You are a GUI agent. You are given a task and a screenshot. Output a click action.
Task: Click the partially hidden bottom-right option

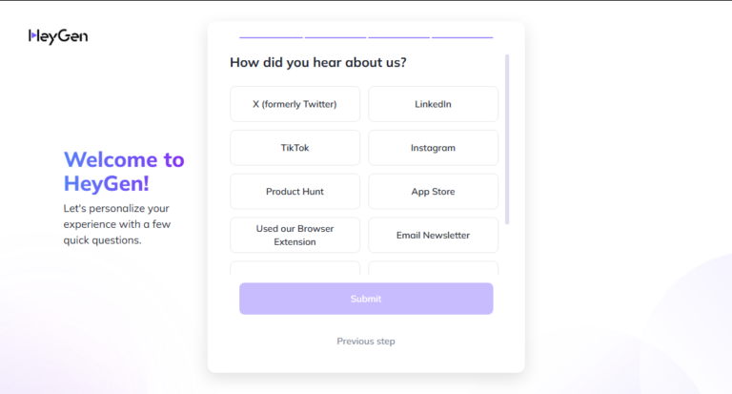433,268
